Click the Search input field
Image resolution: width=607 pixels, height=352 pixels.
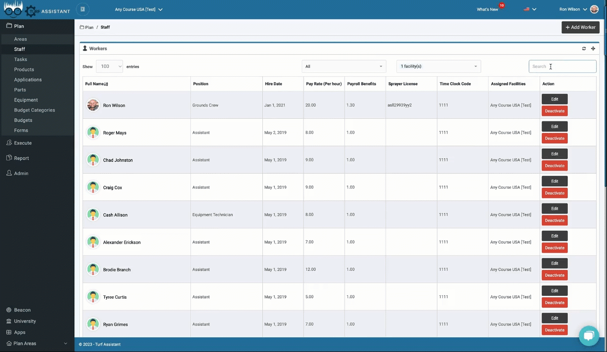tap(562, 66)
